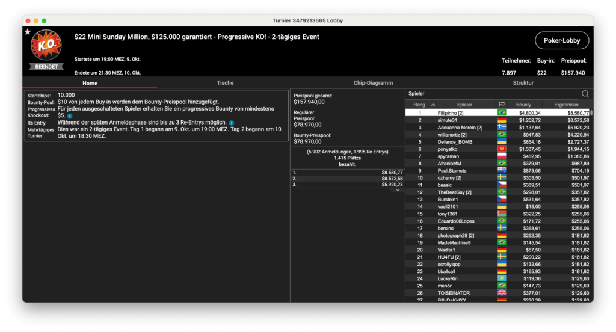This screenshot has width=616, height=332.
Task: Select player ponyatko in the ranking
Action: pyautogui.click(x=448, y=149)
